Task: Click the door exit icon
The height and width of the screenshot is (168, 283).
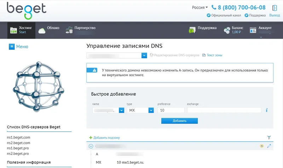Action: click(275, 8)
